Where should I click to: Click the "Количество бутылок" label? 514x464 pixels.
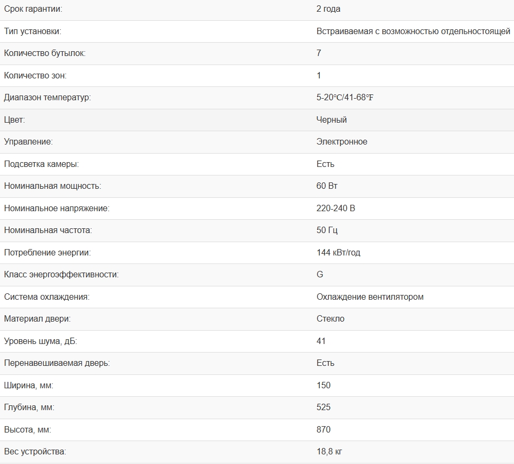pyautogui.click(x=44, y=53)
